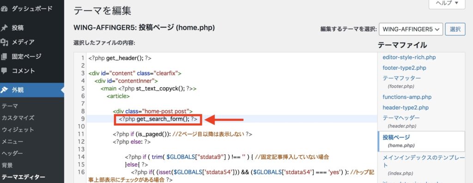The width and height of the screenshot is (473, 183).
Task: Go to the ウィジェット submenu
Action: point(18,129)
